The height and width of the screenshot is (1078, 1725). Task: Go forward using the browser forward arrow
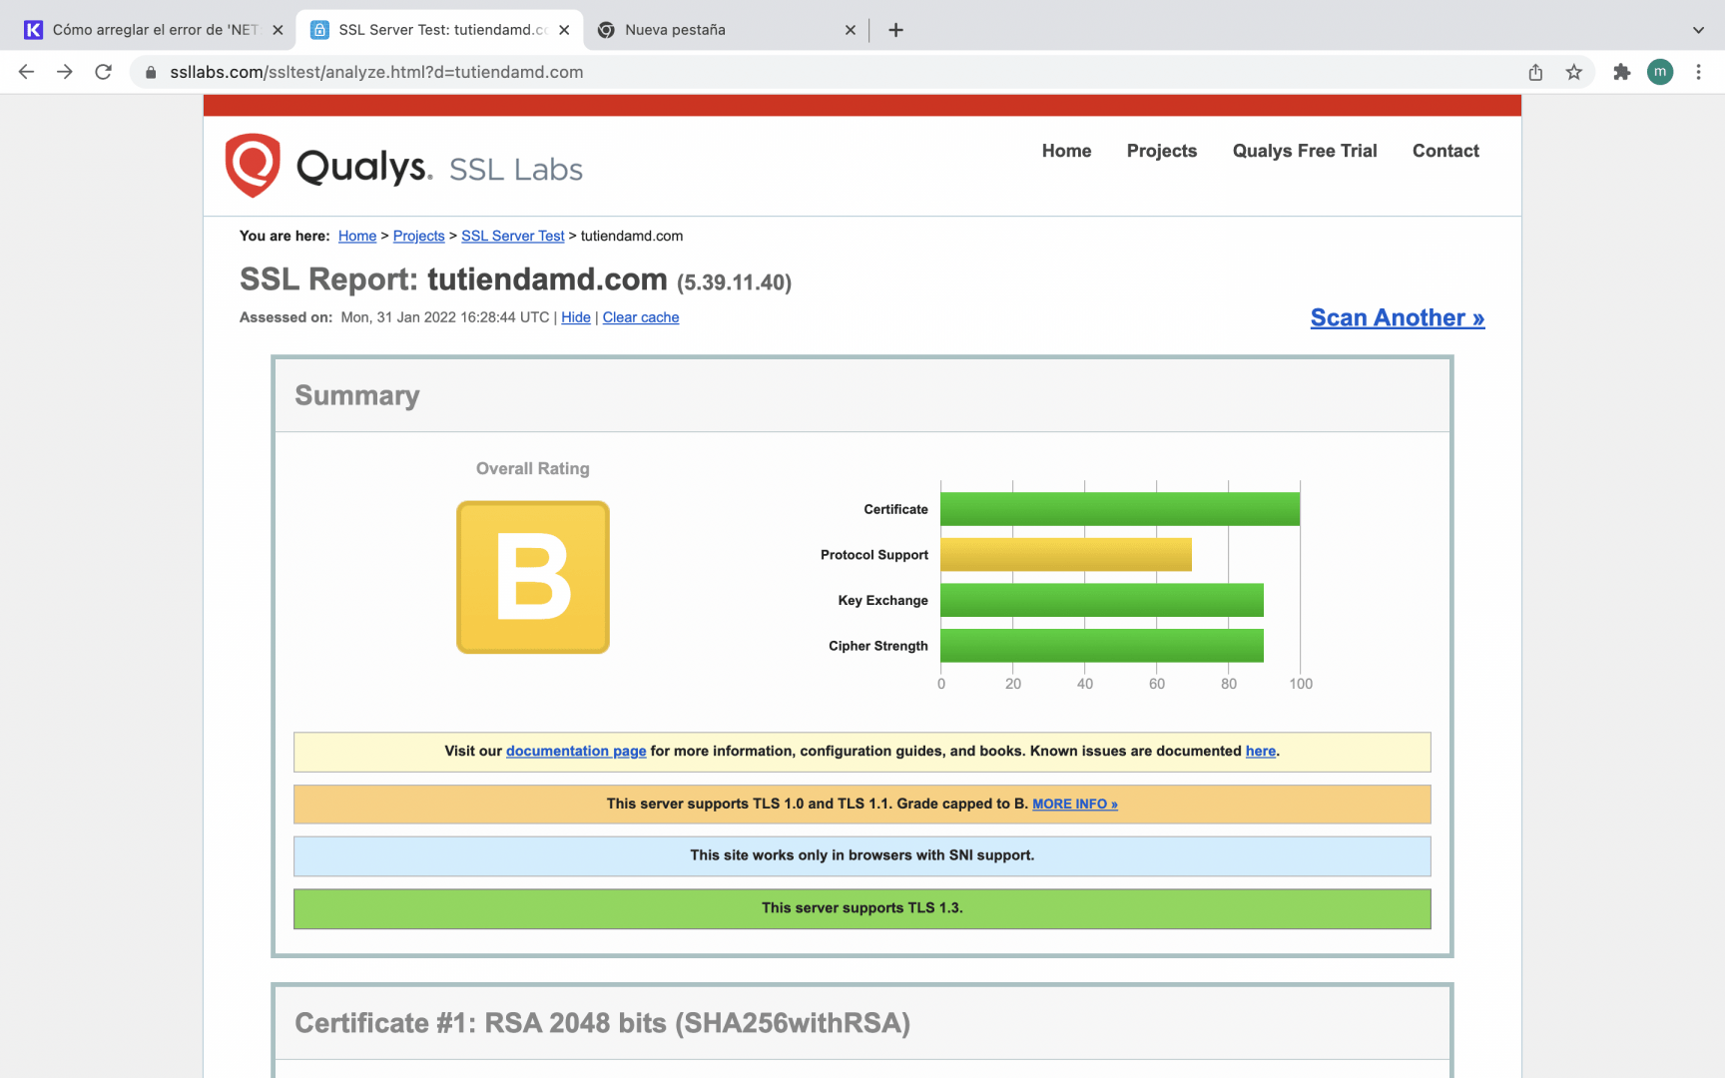coord(65,72)
